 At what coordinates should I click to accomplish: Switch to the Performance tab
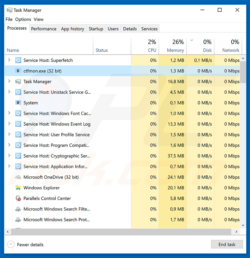point(44,29)
